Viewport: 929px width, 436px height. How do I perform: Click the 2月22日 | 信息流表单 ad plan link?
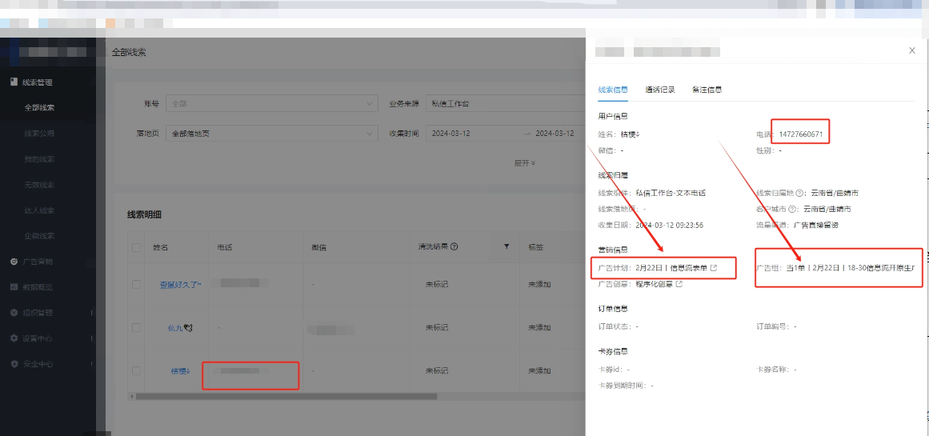pos(671,268)
